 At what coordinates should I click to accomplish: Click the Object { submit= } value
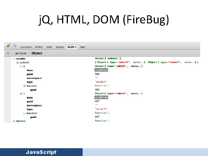pos(108,58)
